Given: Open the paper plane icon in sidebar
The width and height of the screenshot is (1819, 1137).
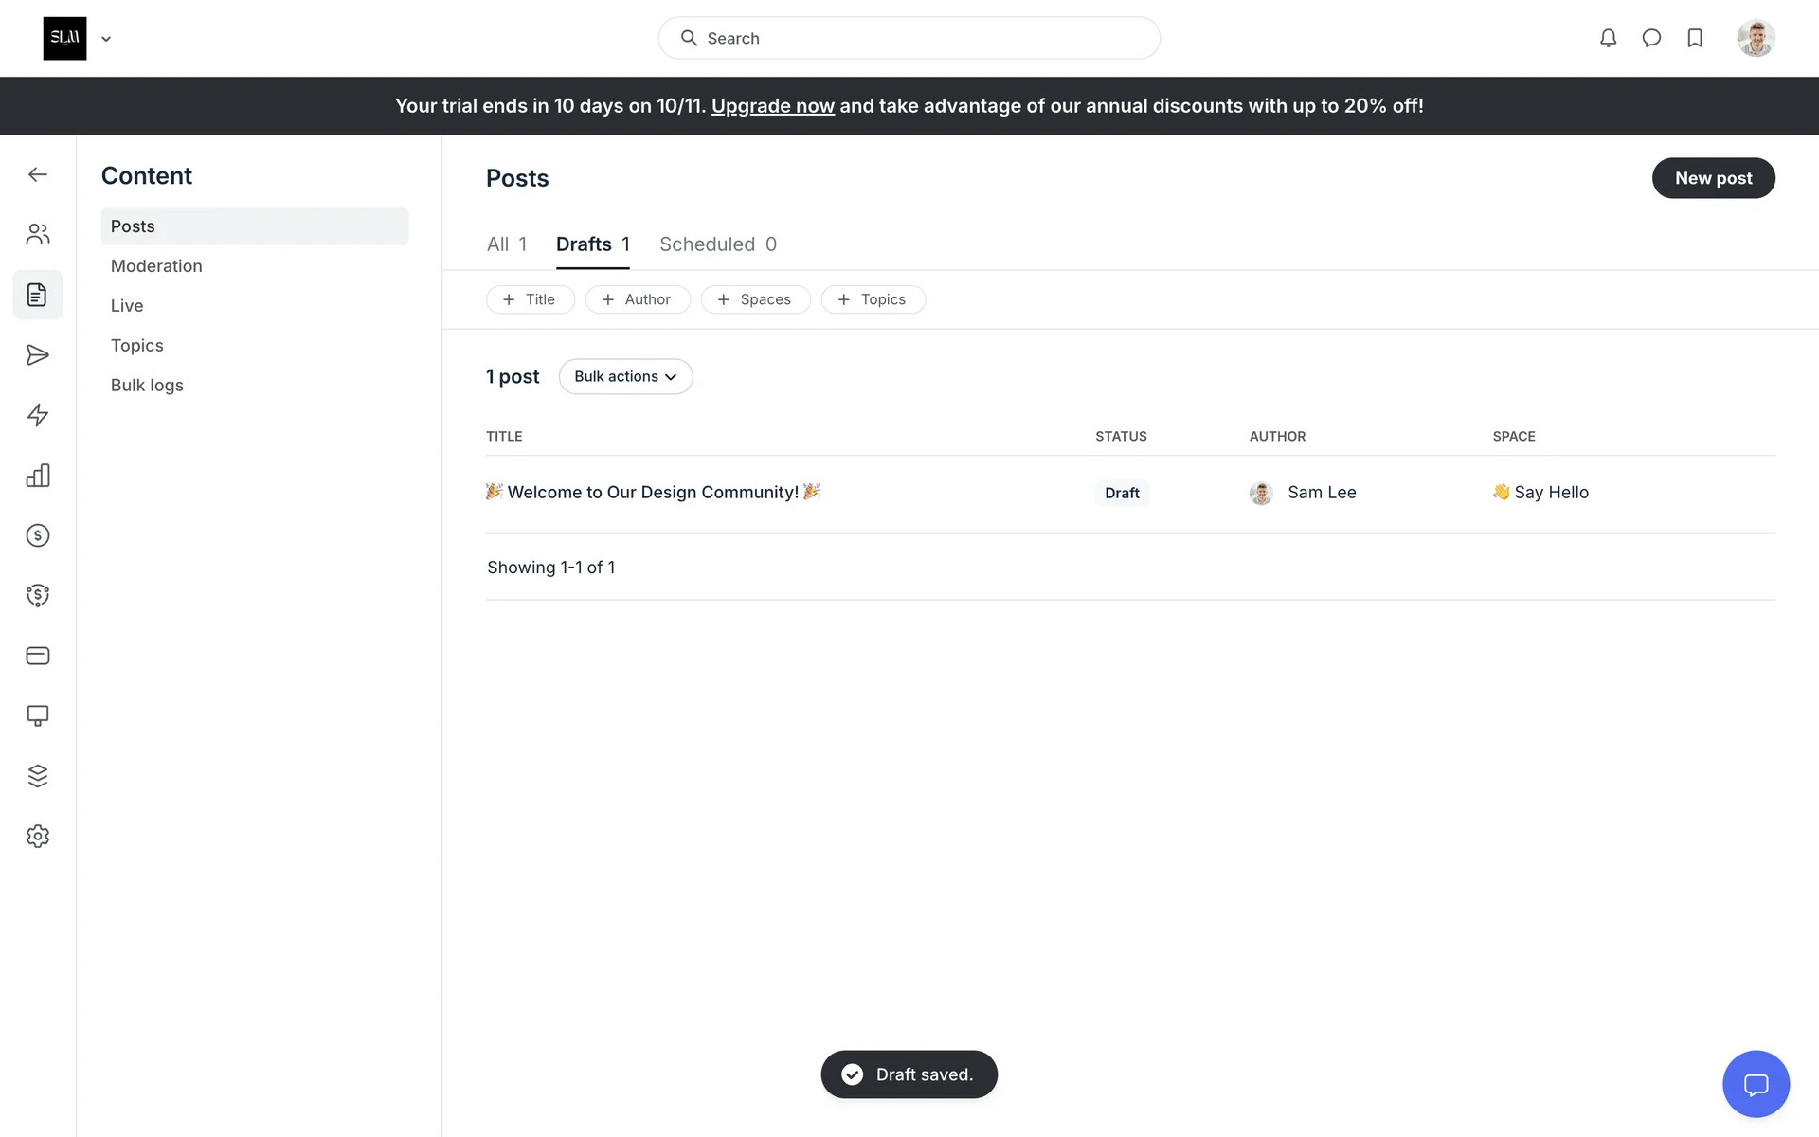Looking at the screenshot, I should pos(38,355).
